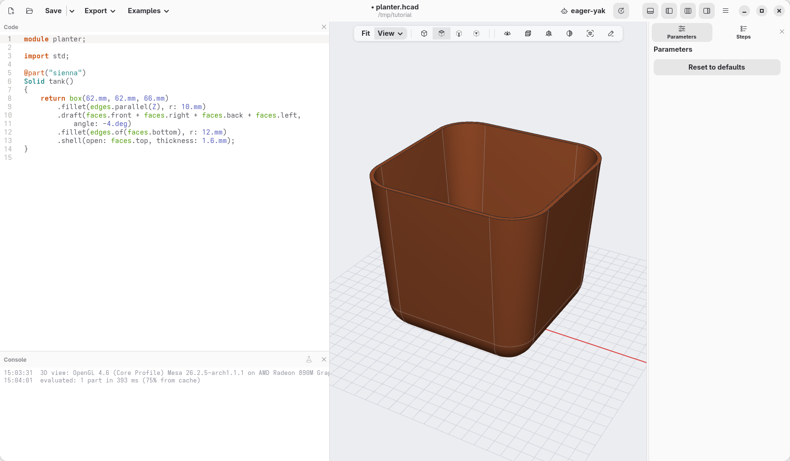This screenshot has height=461, width=790.
Task: Open the Examples menu
Action: click(148, 11)
